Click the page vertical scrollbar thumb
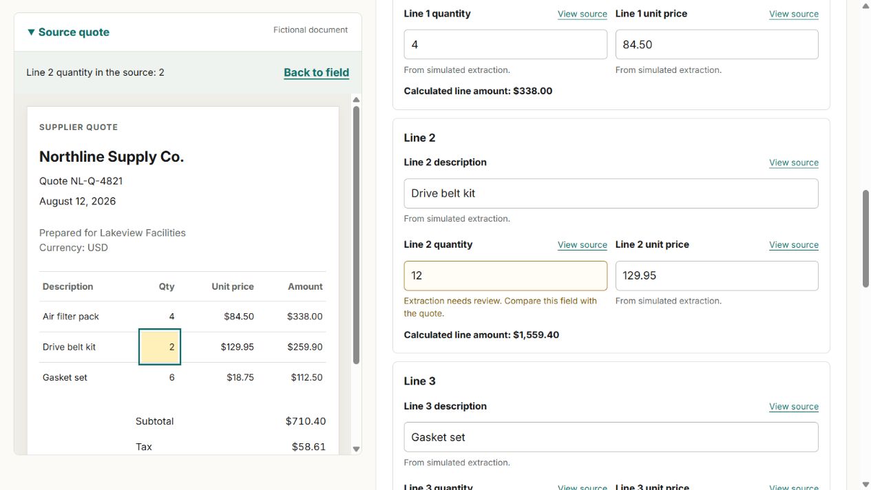The height and width of the screenshot is (490, 871). (865, 239)
